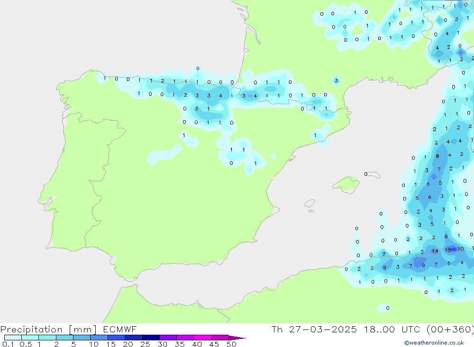The height and width of the screenshot is (347, 474).
Task: Click the '0.5' legend tick label
Action: pyautogui.click(x=26, y=344)
